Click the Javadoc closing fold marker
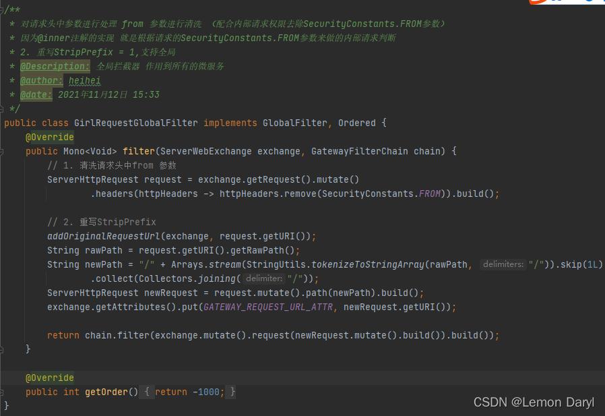 pos(1,109)
